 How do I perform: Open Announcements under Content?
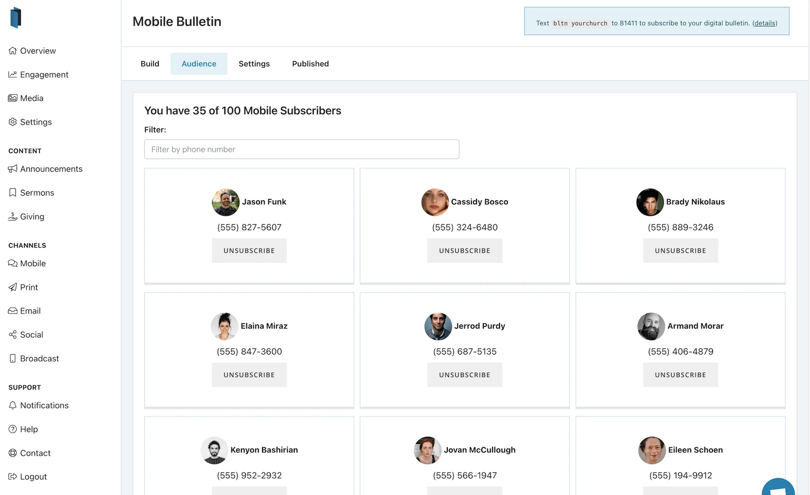click(x=51, y=169)
